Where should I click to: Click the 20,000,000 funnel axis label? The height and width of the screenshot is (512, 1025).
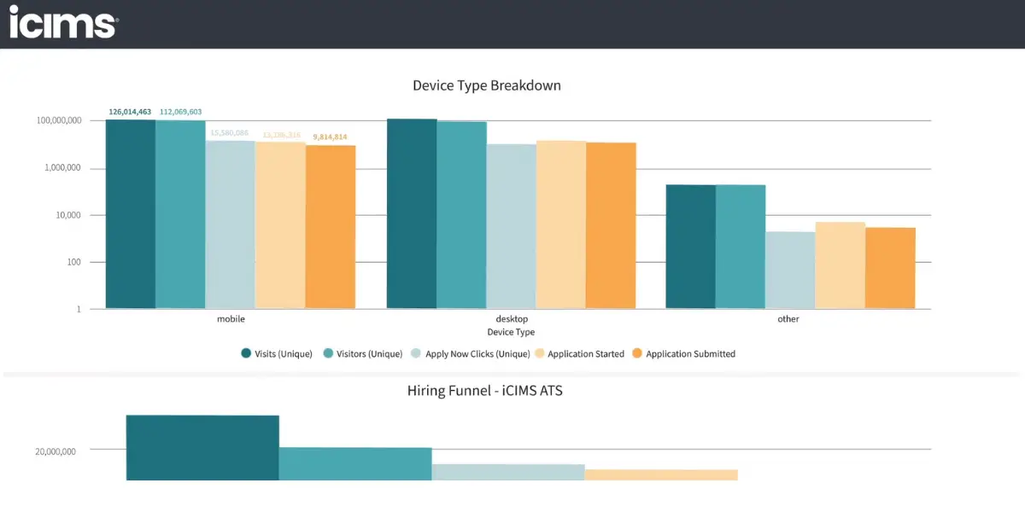[56, 451]
